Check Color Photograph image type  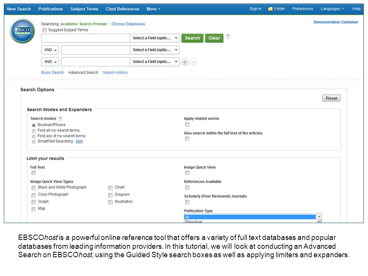pos(34,195)
